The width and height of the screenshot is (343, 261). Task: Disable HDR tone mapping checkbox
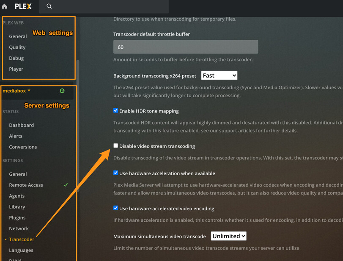pyautogui.click(x=116, y=110)
